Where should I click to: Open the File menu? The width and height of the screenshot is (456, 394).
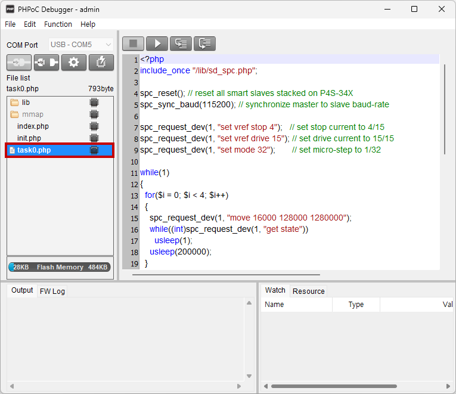click(10, 24)
